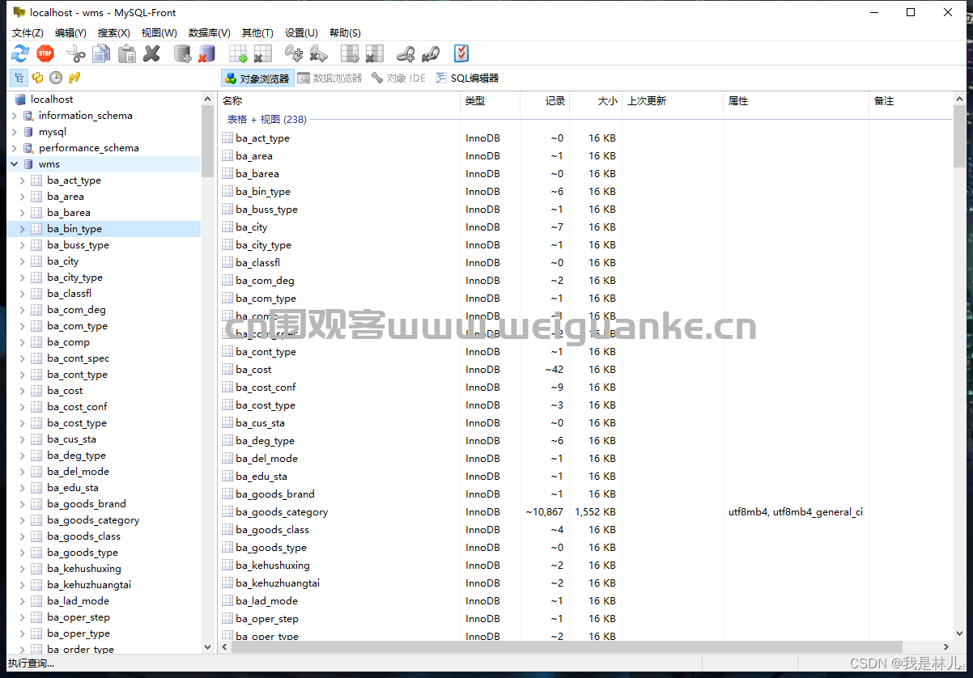Expand the ba_cost tree node
Image resolution: width=973 pixels, height=678 pixels.
point(22,391)
